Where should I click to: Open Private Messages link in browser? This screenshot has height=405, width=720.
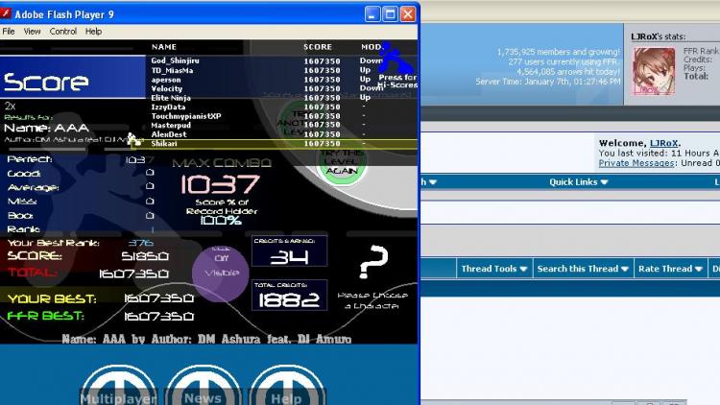[636, 163]
